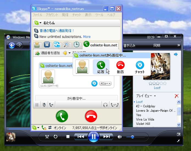Click the oshiete-kun.net contact avatar

(48, 77)
